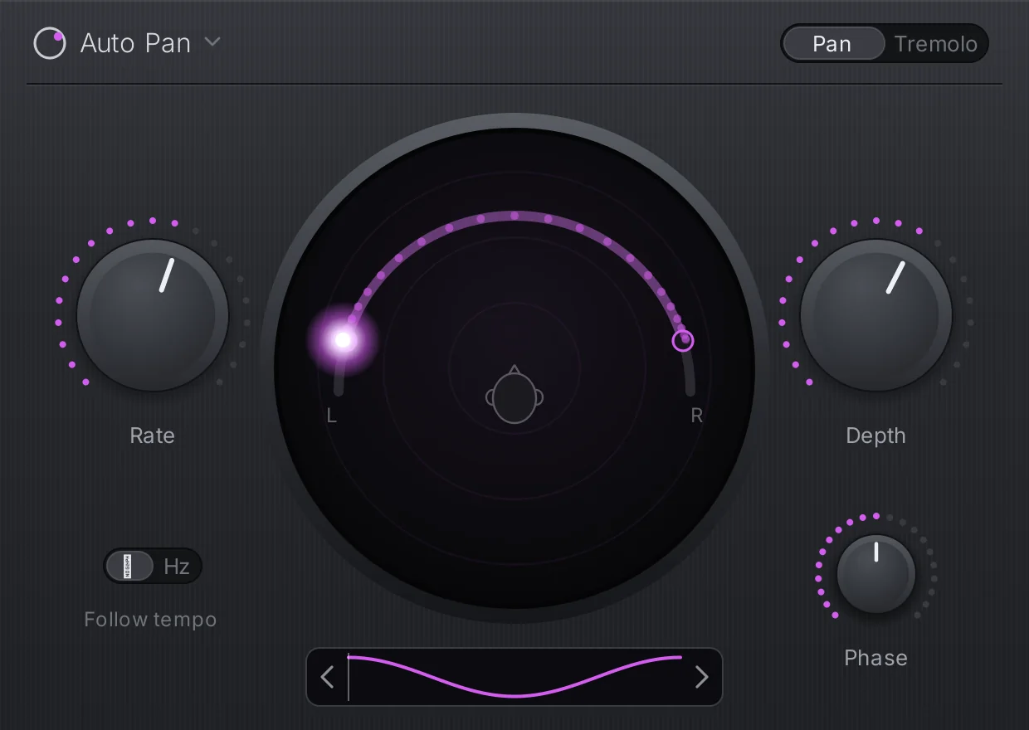The width and height of the screenshot is (1029, 730).
Task: Click the Phase knob
Action: (875, 574)
